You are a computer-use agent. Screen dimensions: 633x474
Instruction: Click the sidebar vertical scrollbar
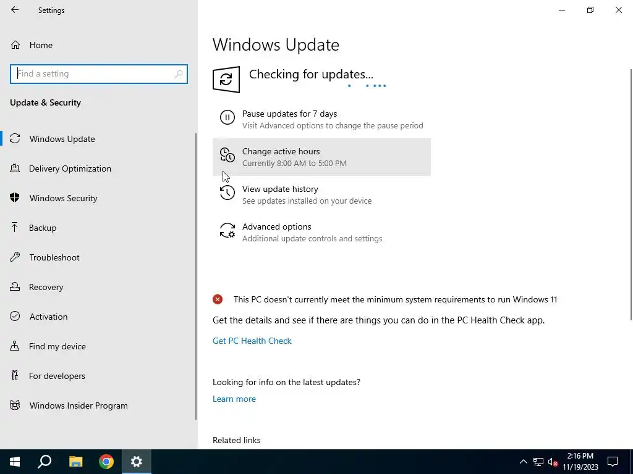[x=196, y=276]
